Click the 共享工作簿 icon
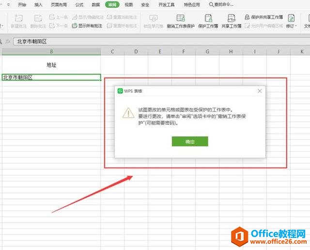 232,18
